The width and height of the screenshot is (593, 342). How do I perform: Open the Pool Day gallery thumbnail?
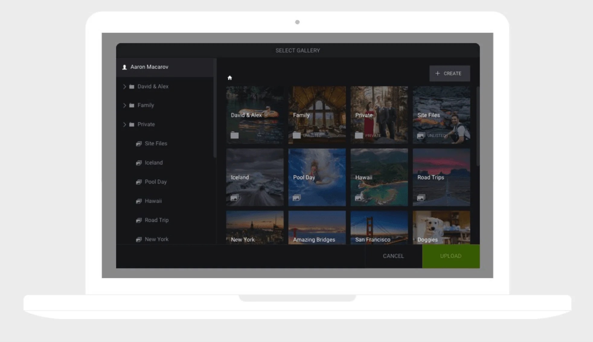pyautogui.click(x=317, y=177)
